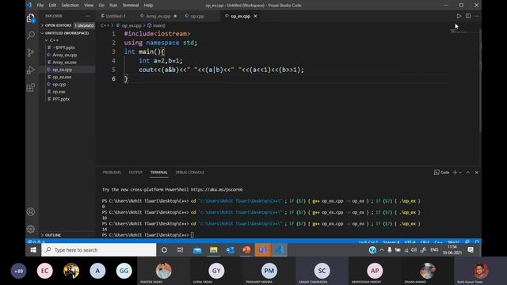Show the Debug Console tab

point(190,173)
